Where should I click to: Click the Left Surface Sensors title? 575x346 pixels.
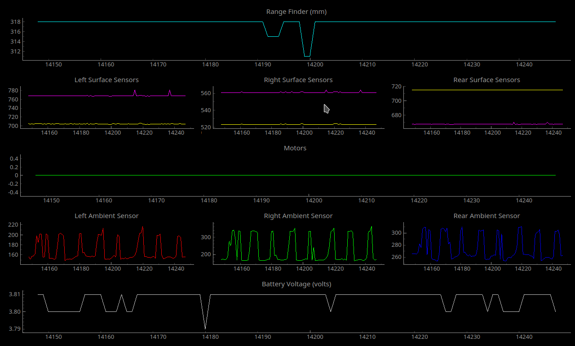click(106, 80)
